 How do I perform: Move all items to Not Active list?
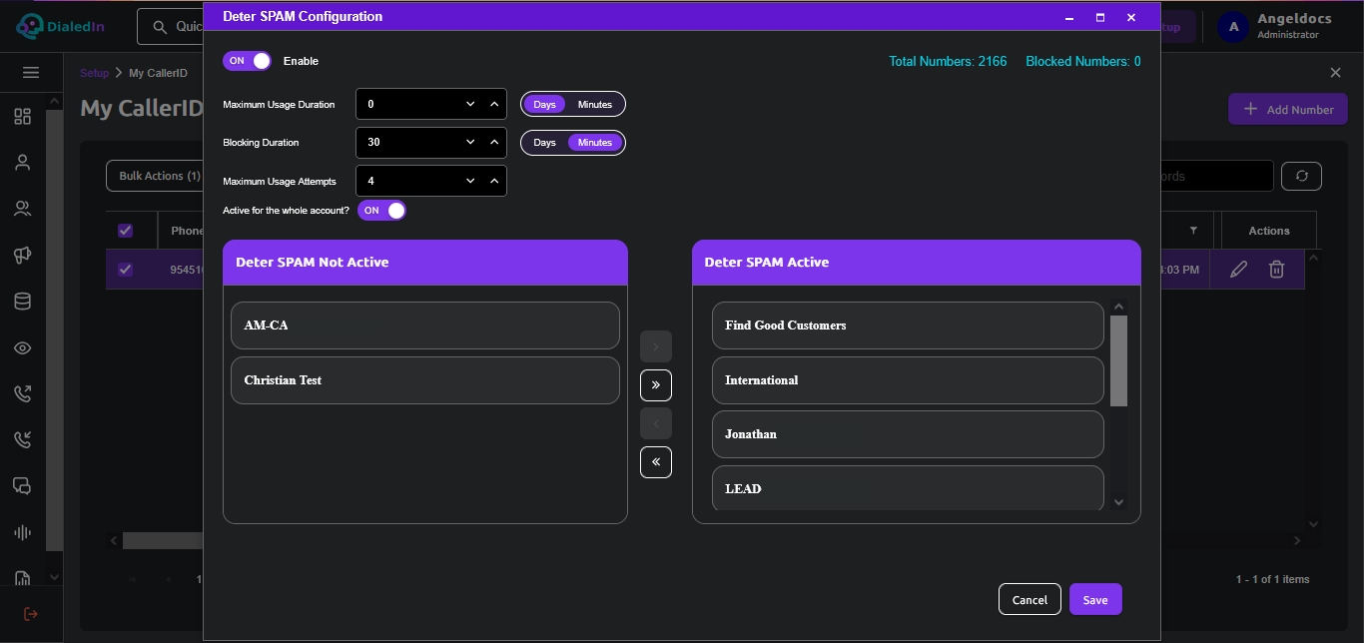(x=656, y=462)
